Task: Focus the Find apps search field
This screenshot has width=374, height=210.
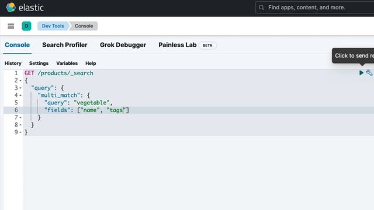Action: click(315, 8)
